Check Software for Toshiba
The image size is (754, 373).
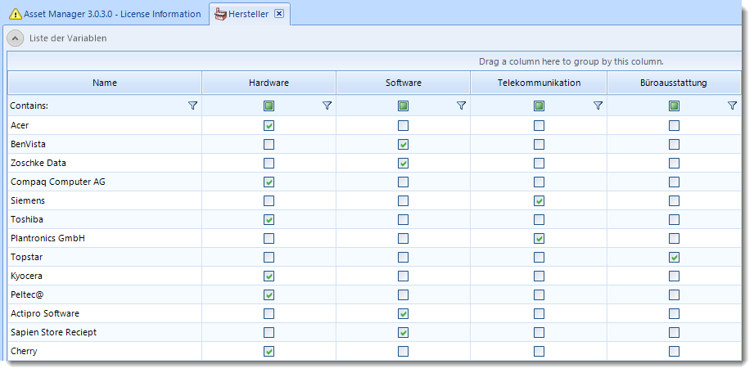coord(403,219)
